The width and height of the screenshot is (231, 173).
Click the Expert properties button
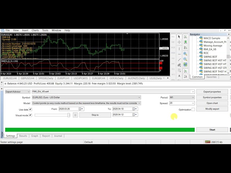point(212,92)
